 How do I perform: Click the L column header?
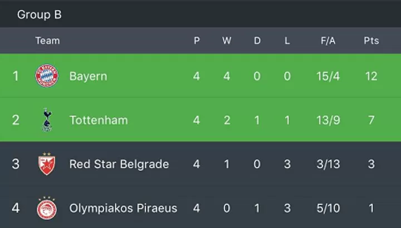(x=287, y=41)
